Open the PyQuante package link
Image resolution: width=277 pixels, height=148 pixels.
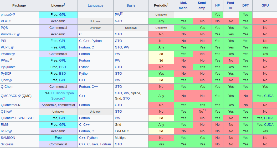[x=8, y=67]
